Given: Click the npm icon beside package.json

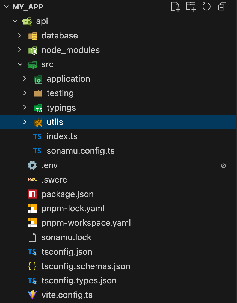Looking at the screenshot, I should [x=32, y=194].
